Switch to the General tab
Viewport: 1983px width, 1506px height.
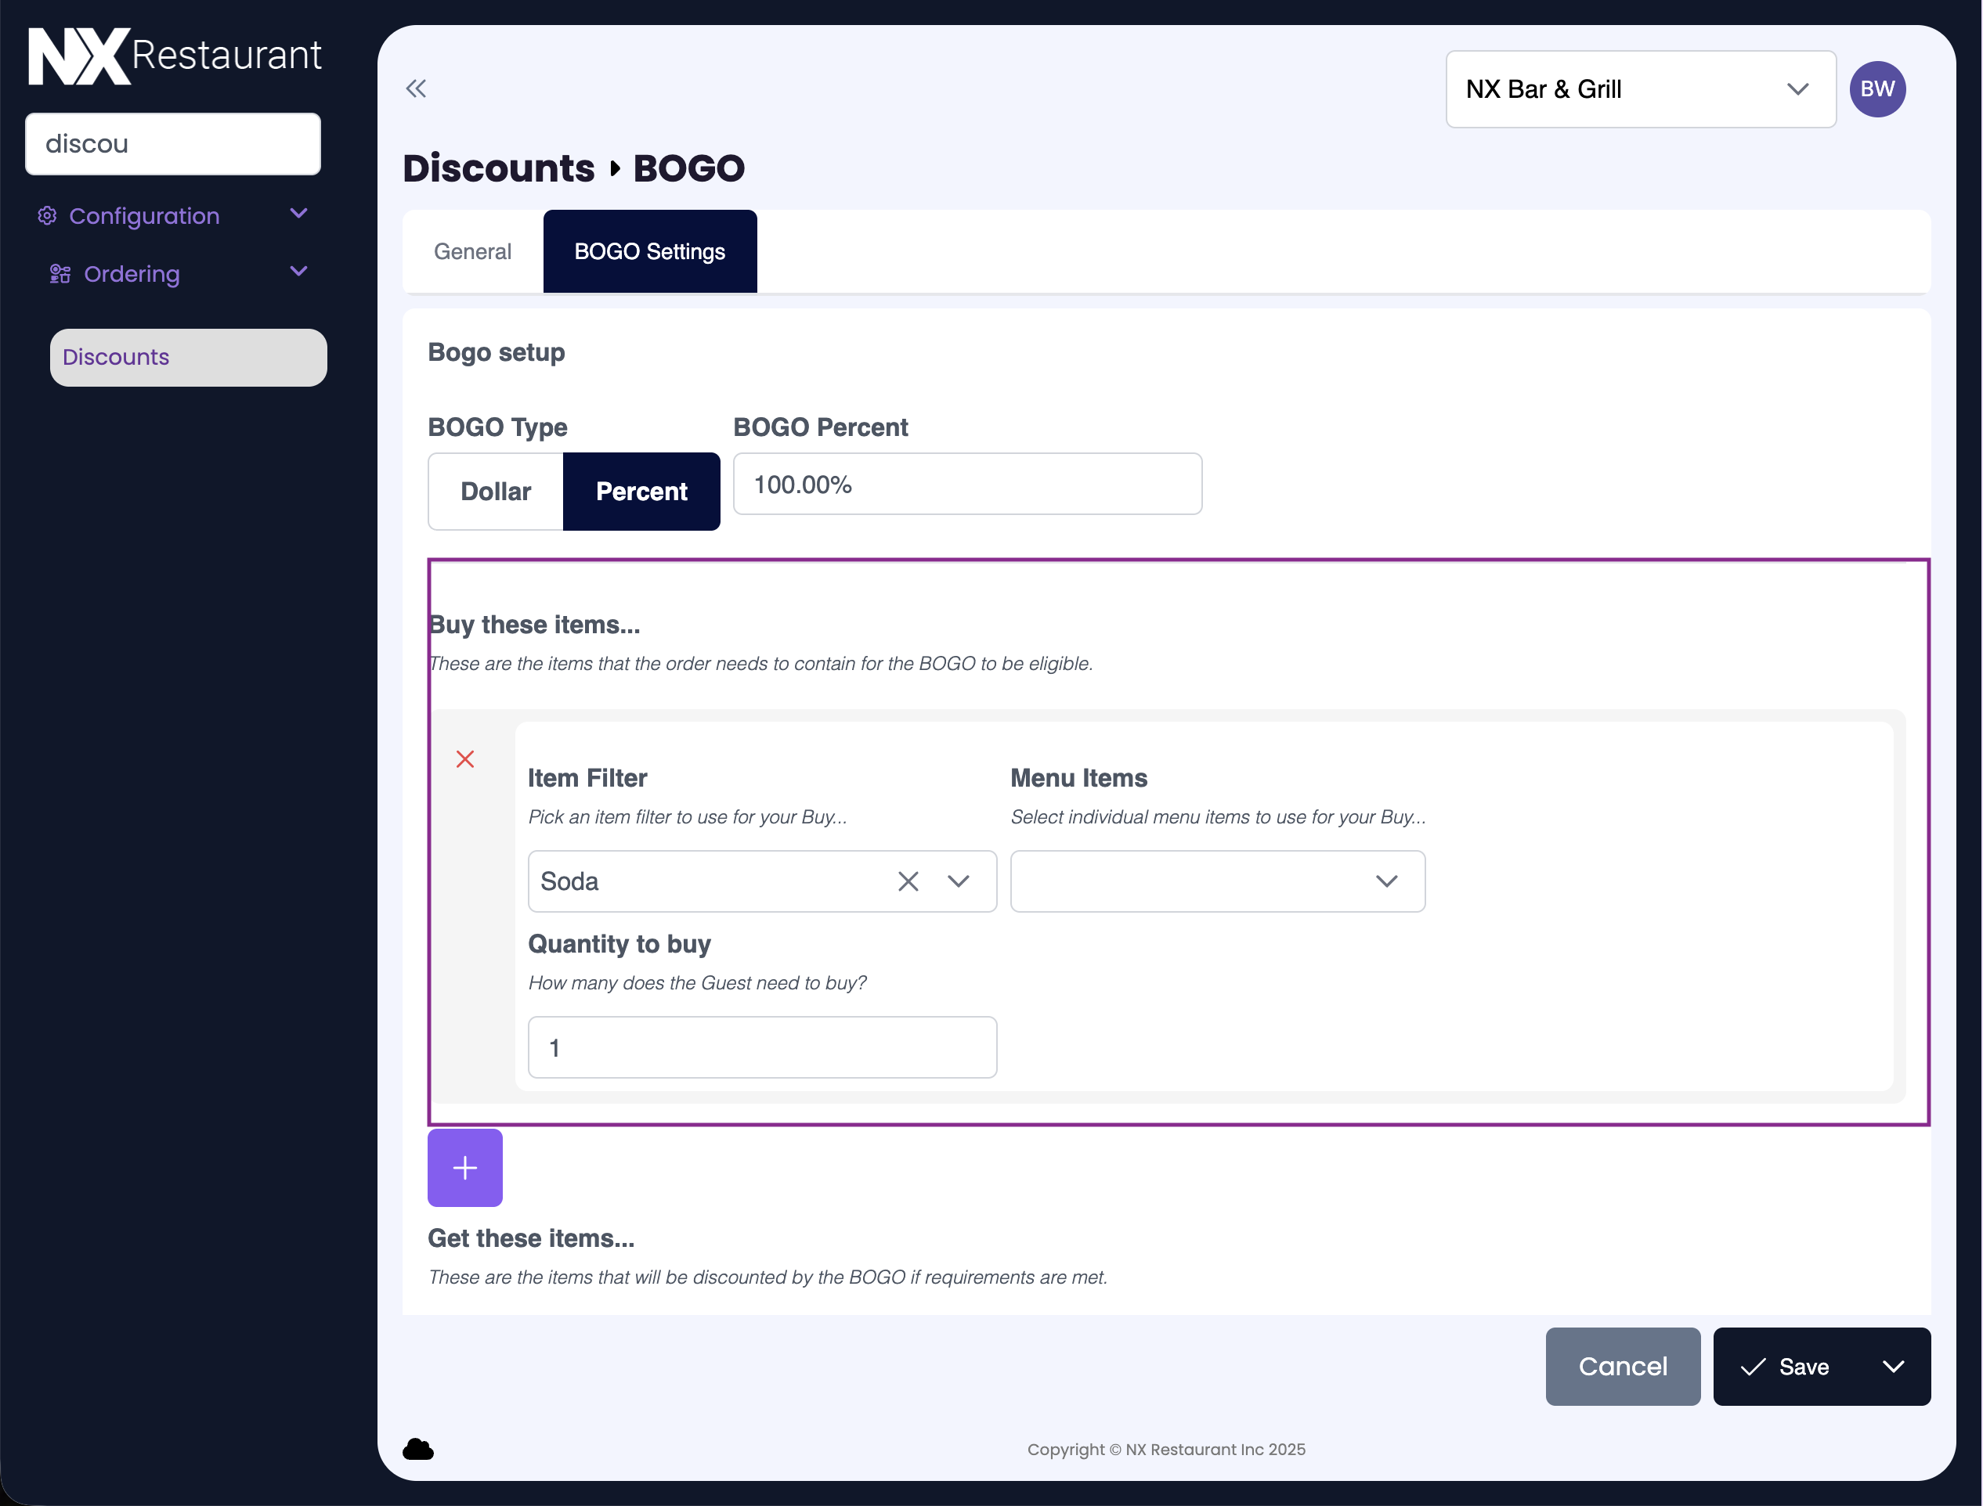tap(473, 252)
